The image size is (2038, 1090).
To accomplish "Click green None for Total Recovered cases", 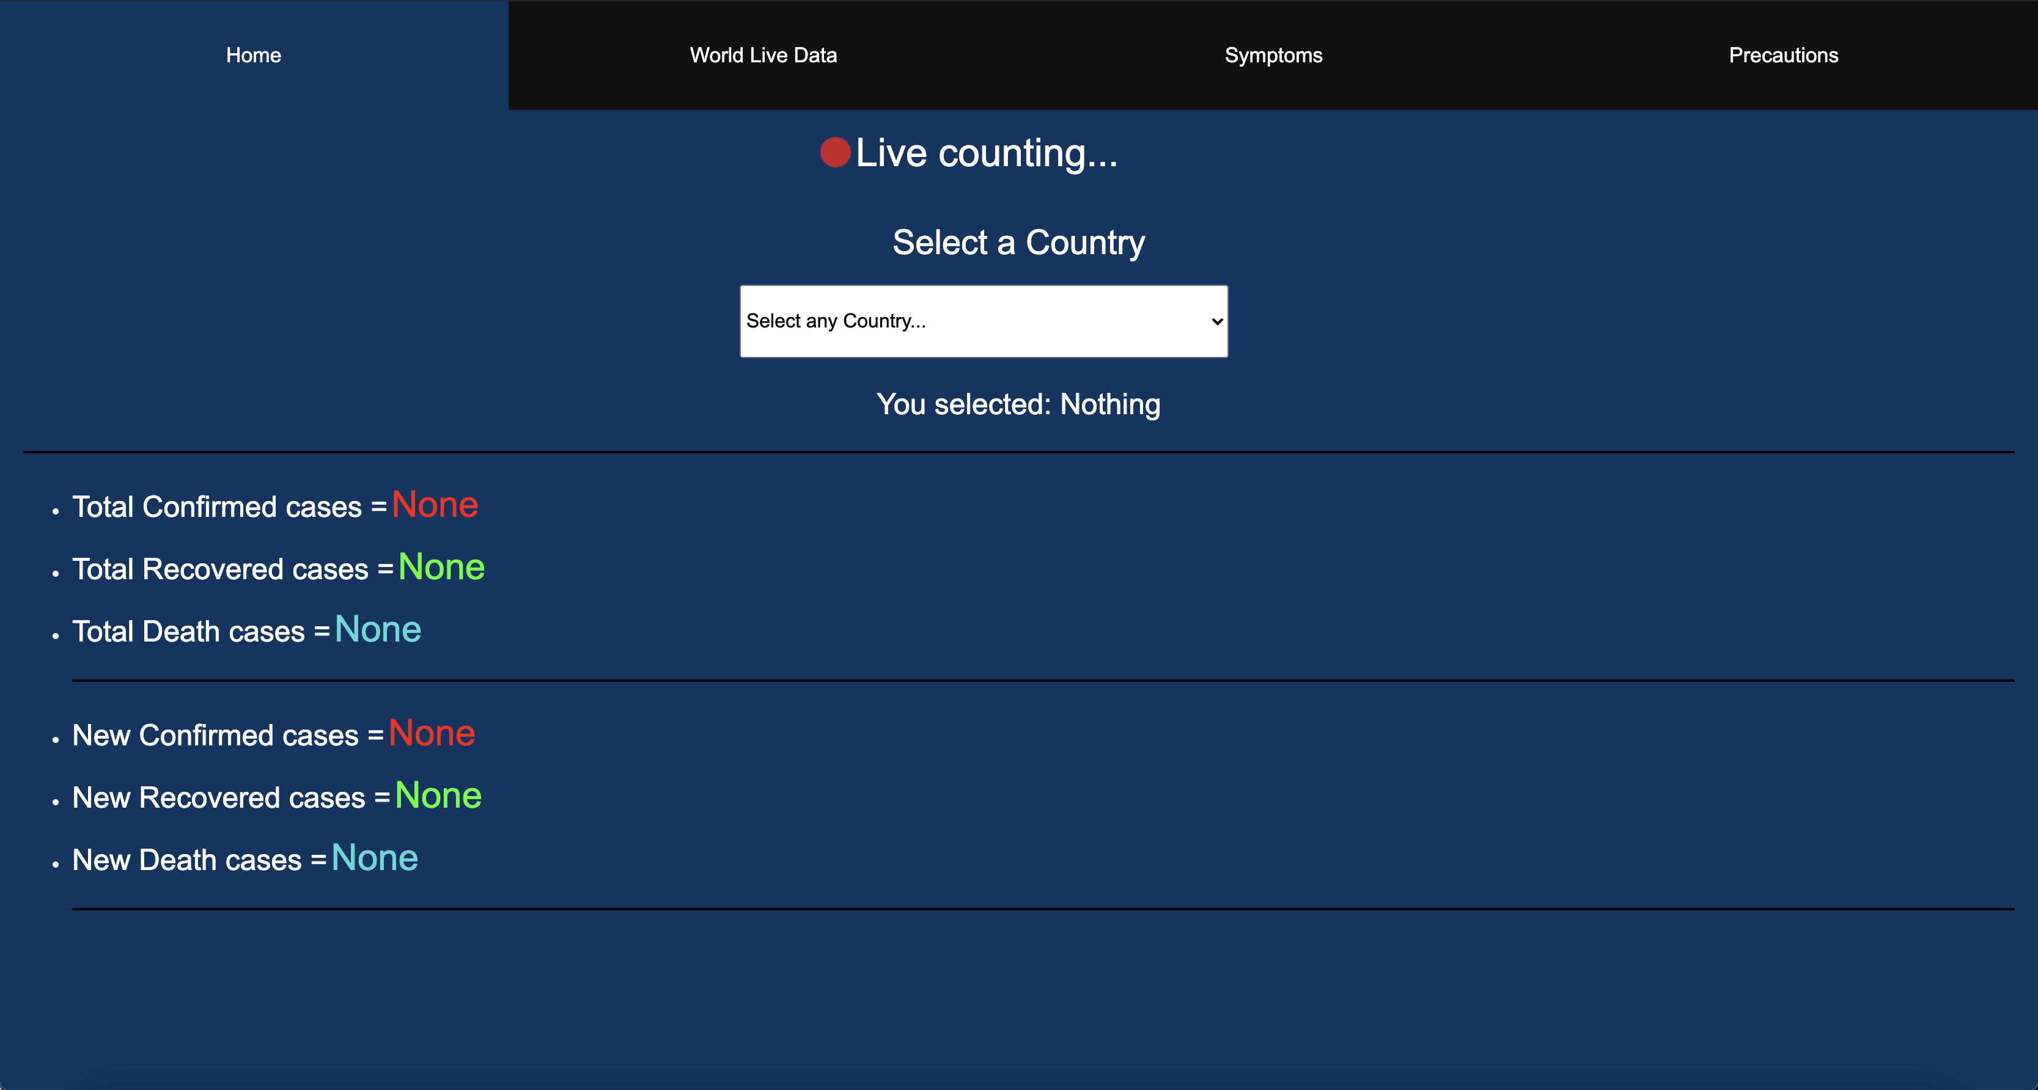I will (x=441, y=567).
